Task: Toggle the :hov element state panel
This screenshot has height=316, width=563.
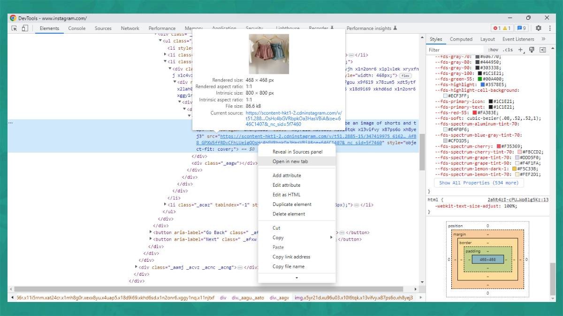Action: click(493, 50)
